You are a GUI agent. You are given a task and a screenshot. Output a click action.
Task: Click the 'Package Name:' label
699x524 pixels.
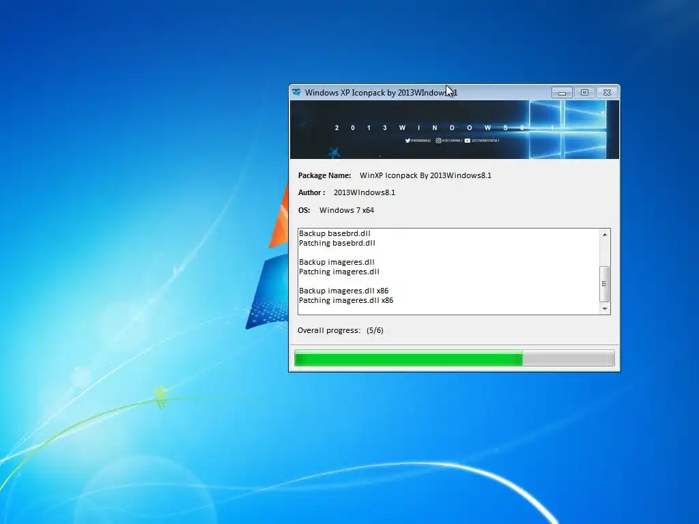(324, 175)
